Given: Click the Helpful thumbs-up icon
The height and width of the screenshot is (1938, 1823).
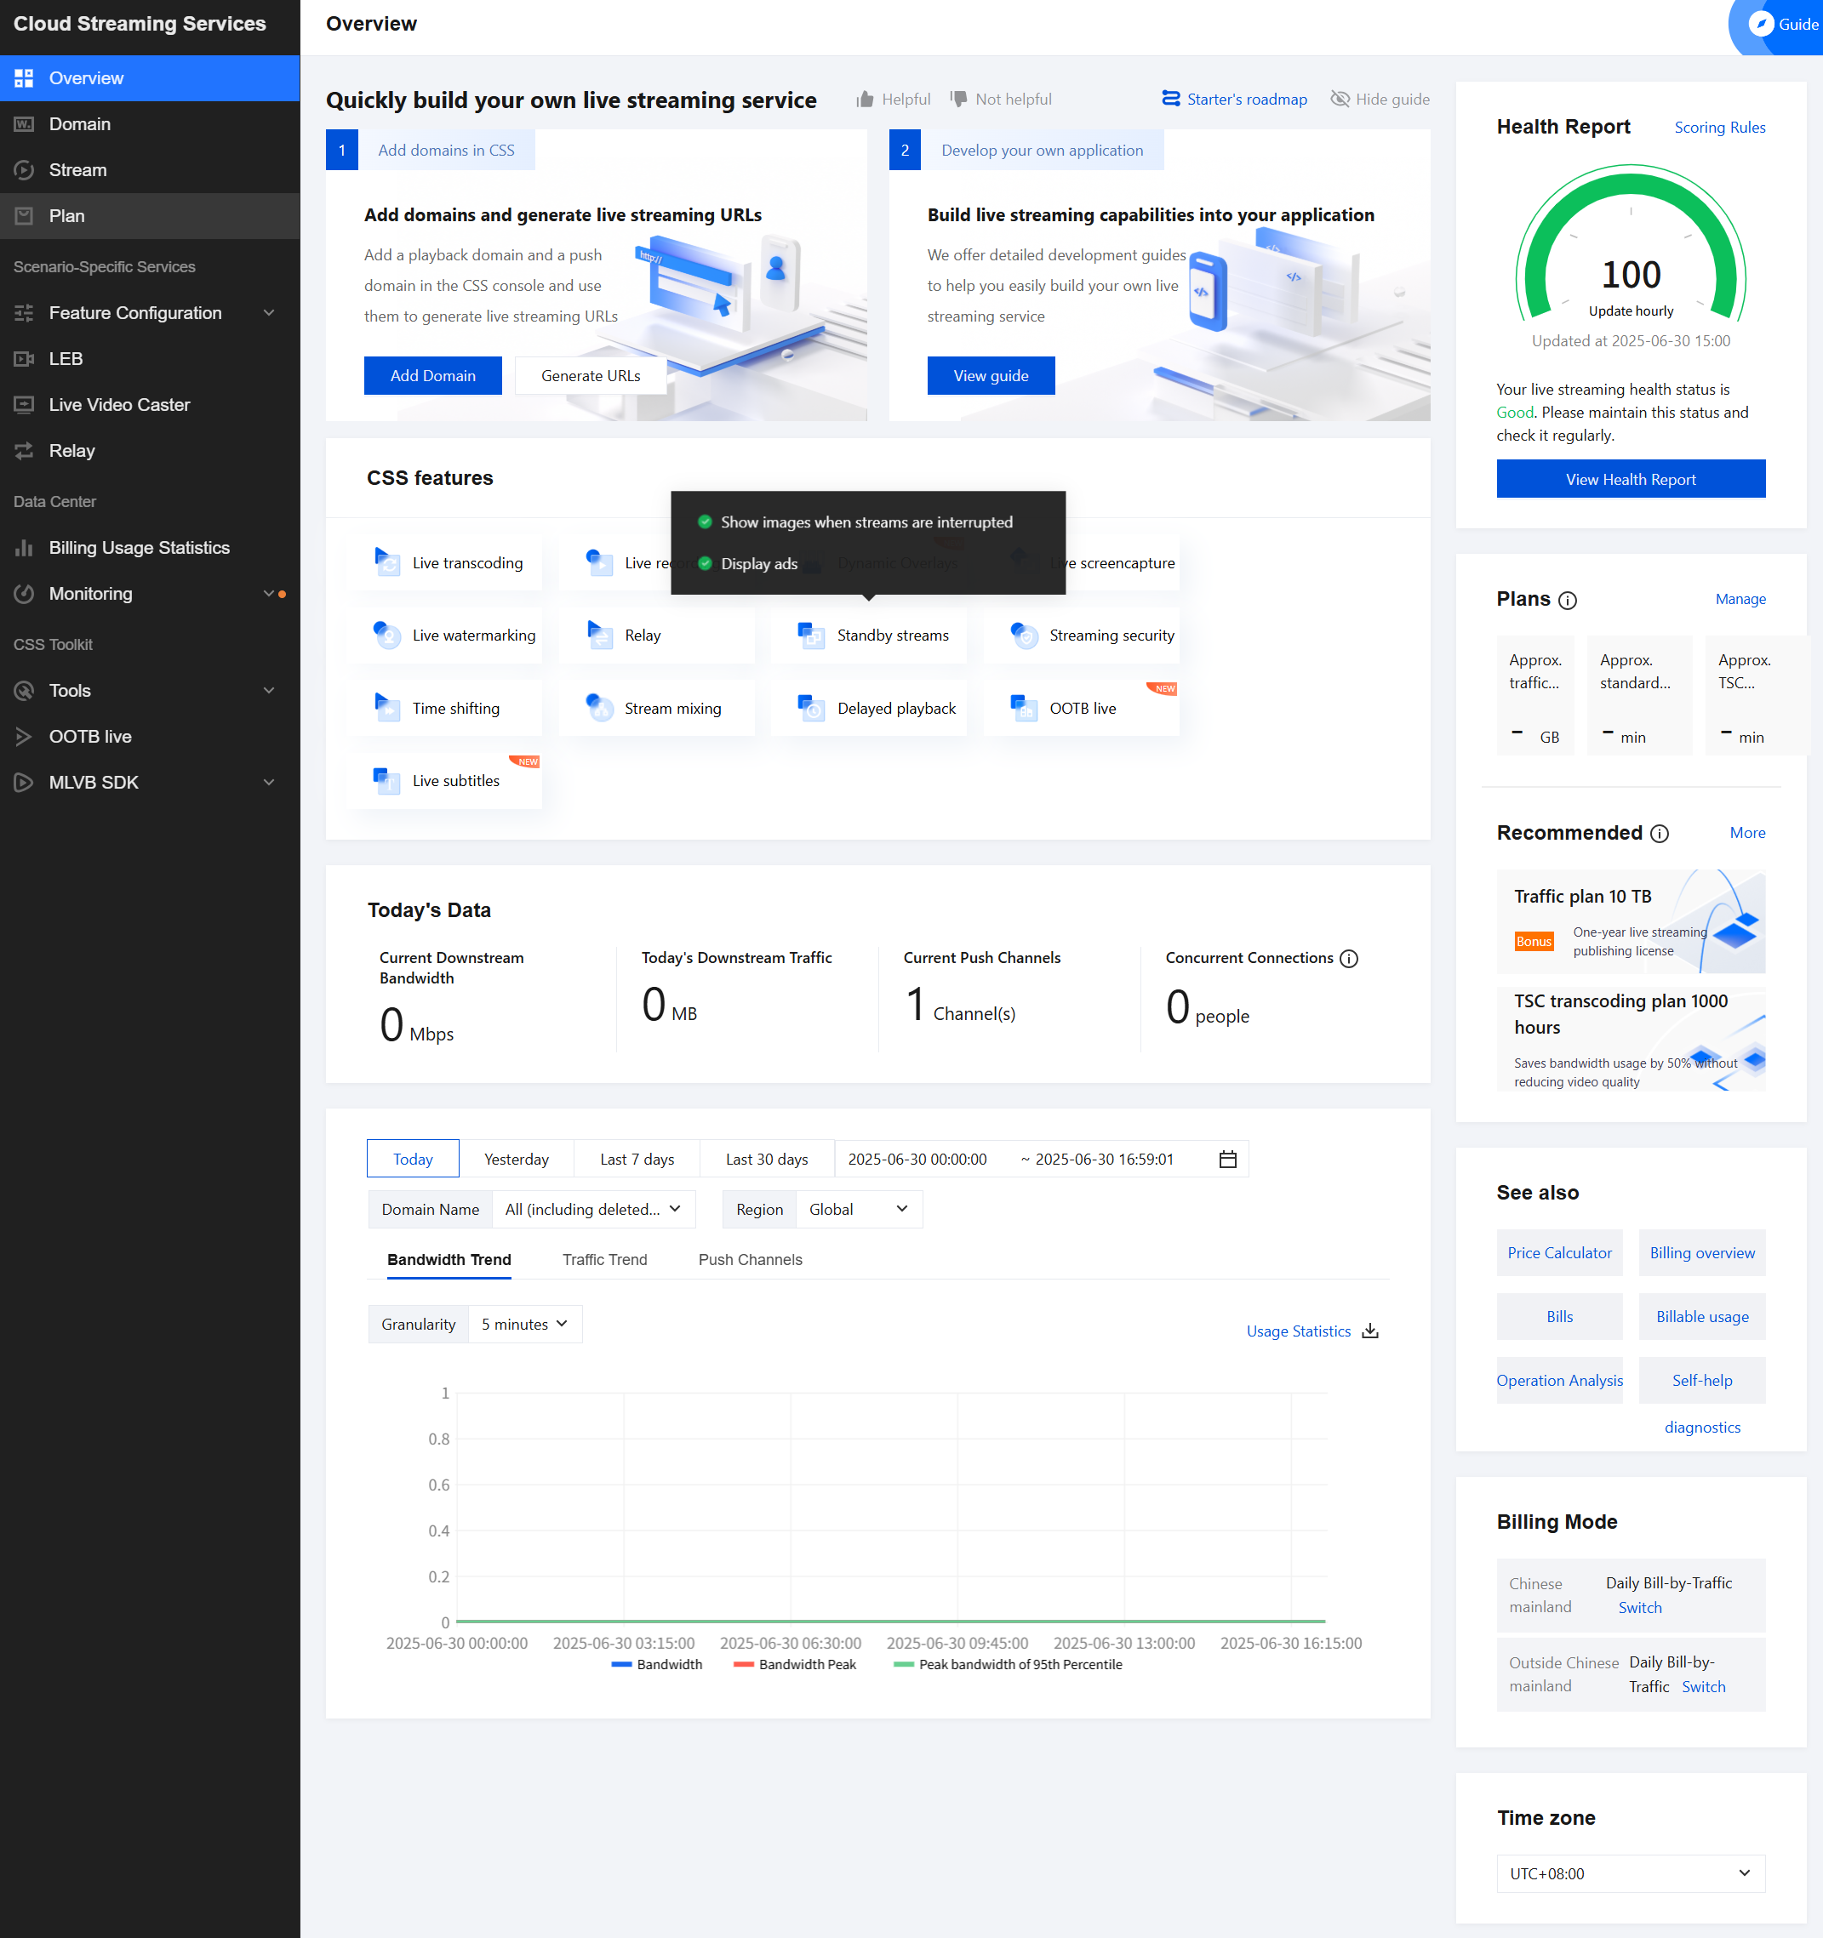Looking at the screenshot, I should click(x=864, y=100).
